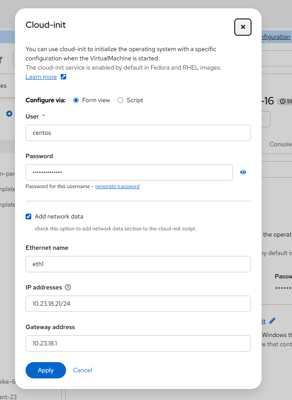Click the IP addresses help question icon

coord(68,287)
